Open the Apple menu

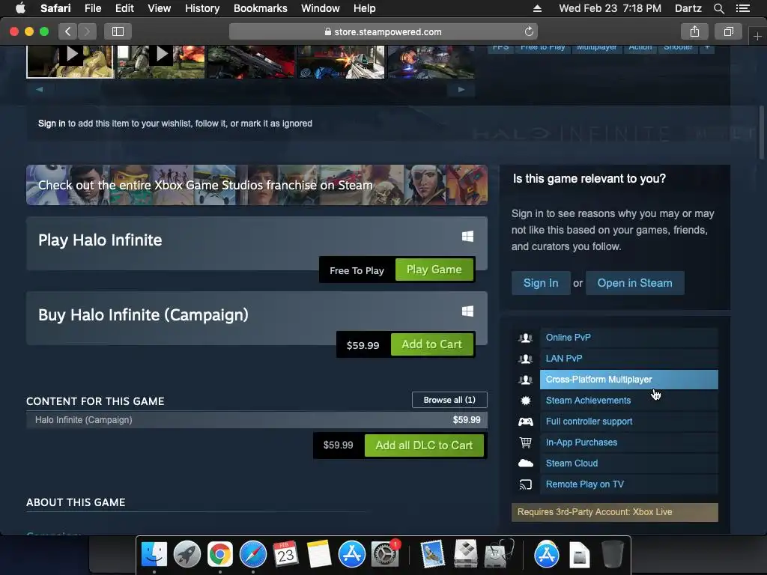coord(20,8)
